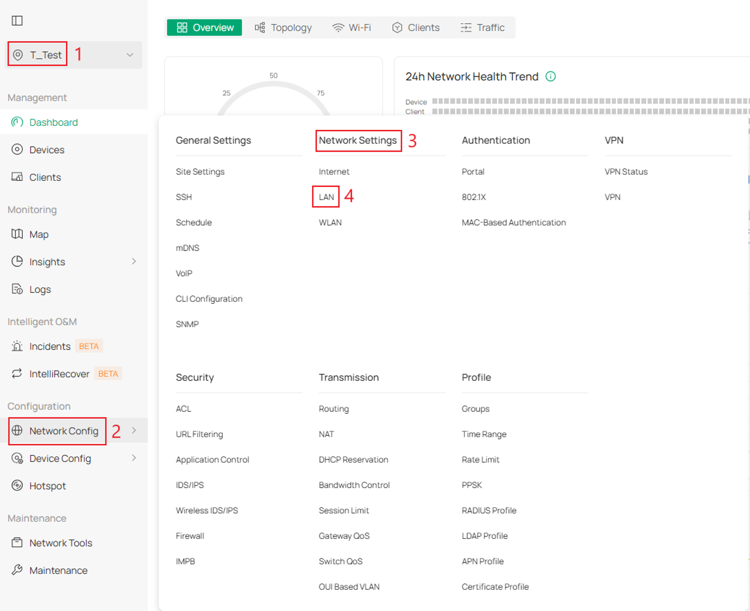Click the Network Tools toolbox icon
Viewport: 750px width, 611px height.
click(x=17, y=542)
